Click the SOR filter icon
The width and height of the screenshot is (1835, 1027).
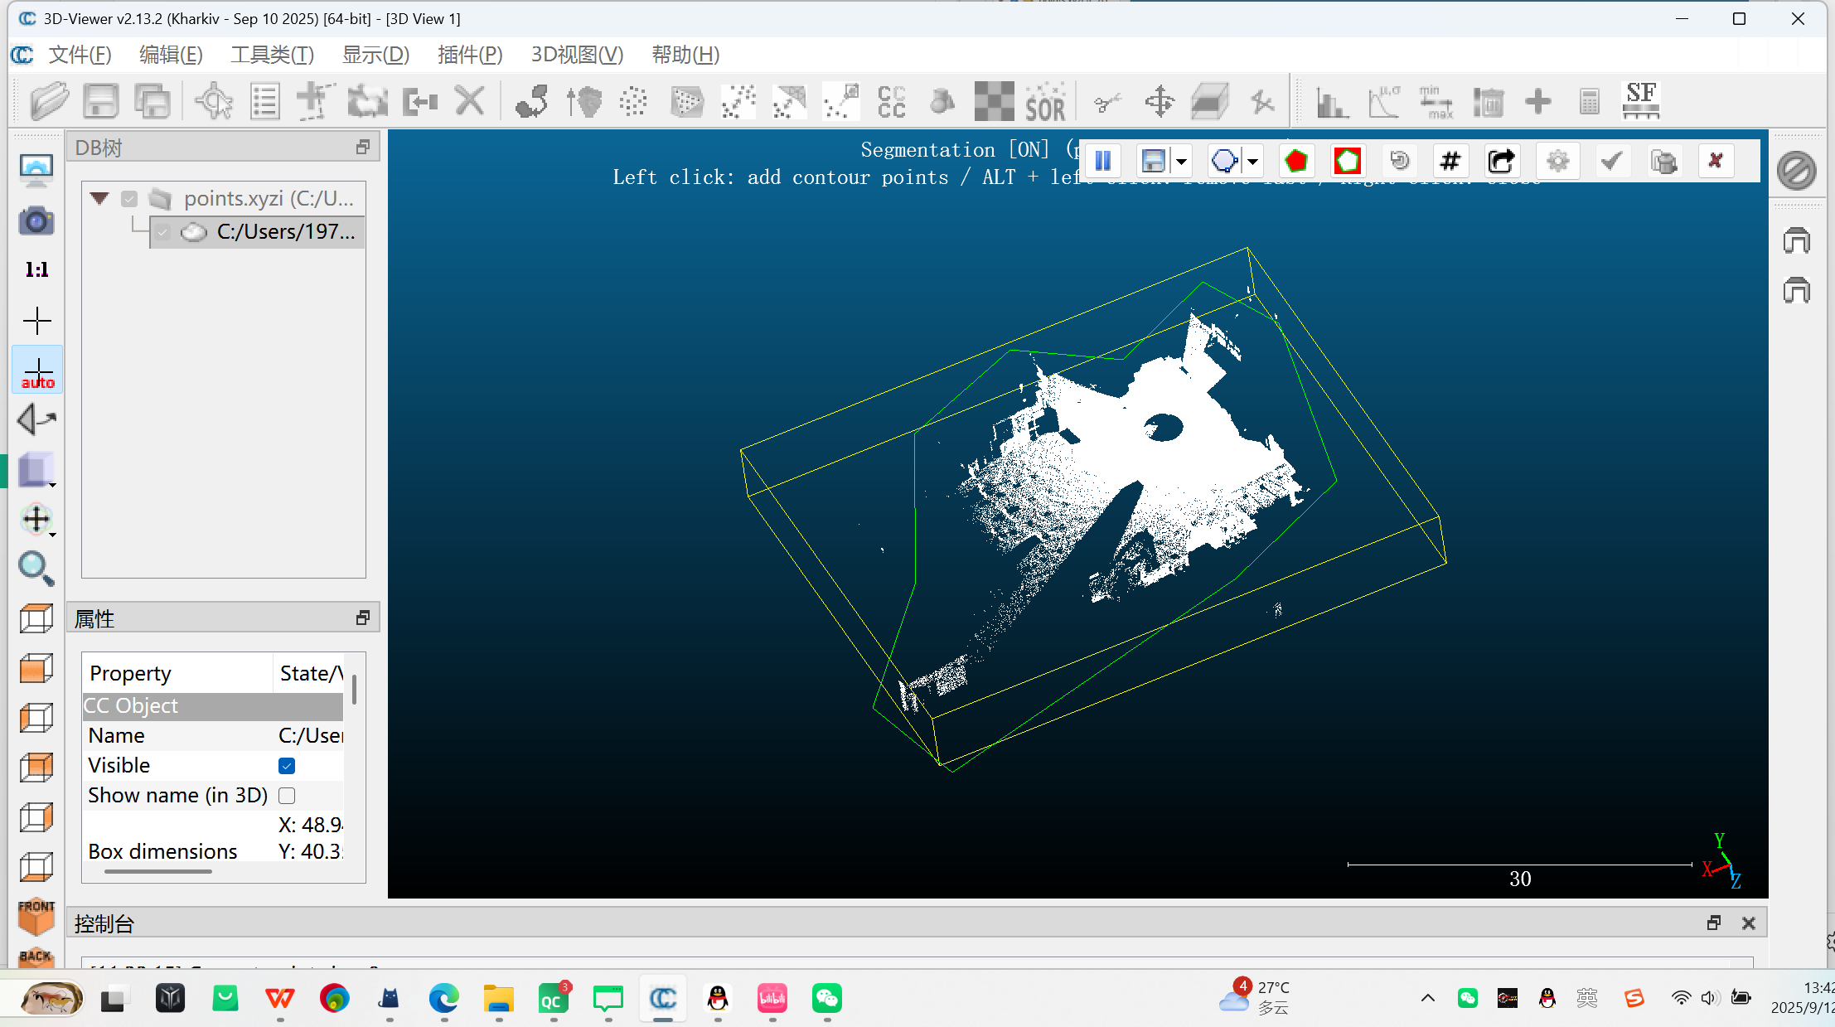click(x=1046, y=102)
